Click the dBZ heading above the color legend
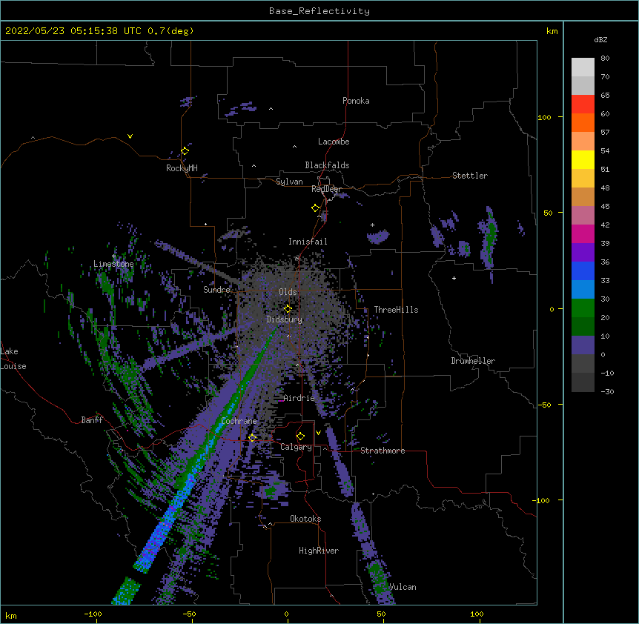This screenshot has width=639, height=624. tap(600, 39)
